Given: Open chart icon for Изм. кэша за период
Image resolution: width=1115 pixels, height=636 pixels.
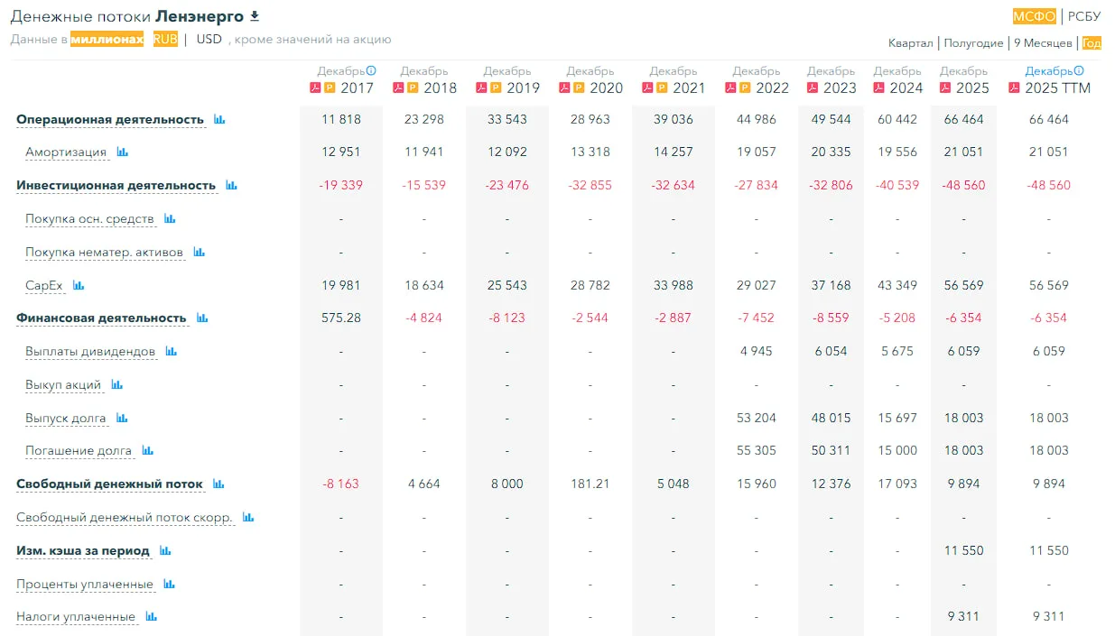Looking at the screenshot, I should [x=165, y=550].
